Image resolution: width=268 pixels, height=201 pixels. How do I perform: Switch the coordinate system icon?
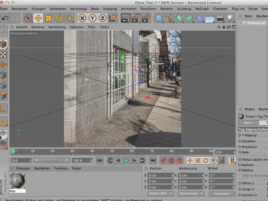(113, 18)
